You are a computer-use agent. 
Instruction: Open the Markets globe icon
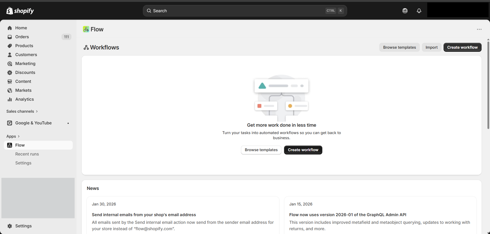coord(10,90)
